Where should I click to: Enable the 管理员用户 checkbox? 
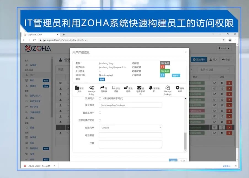click(x=100, y=113)
